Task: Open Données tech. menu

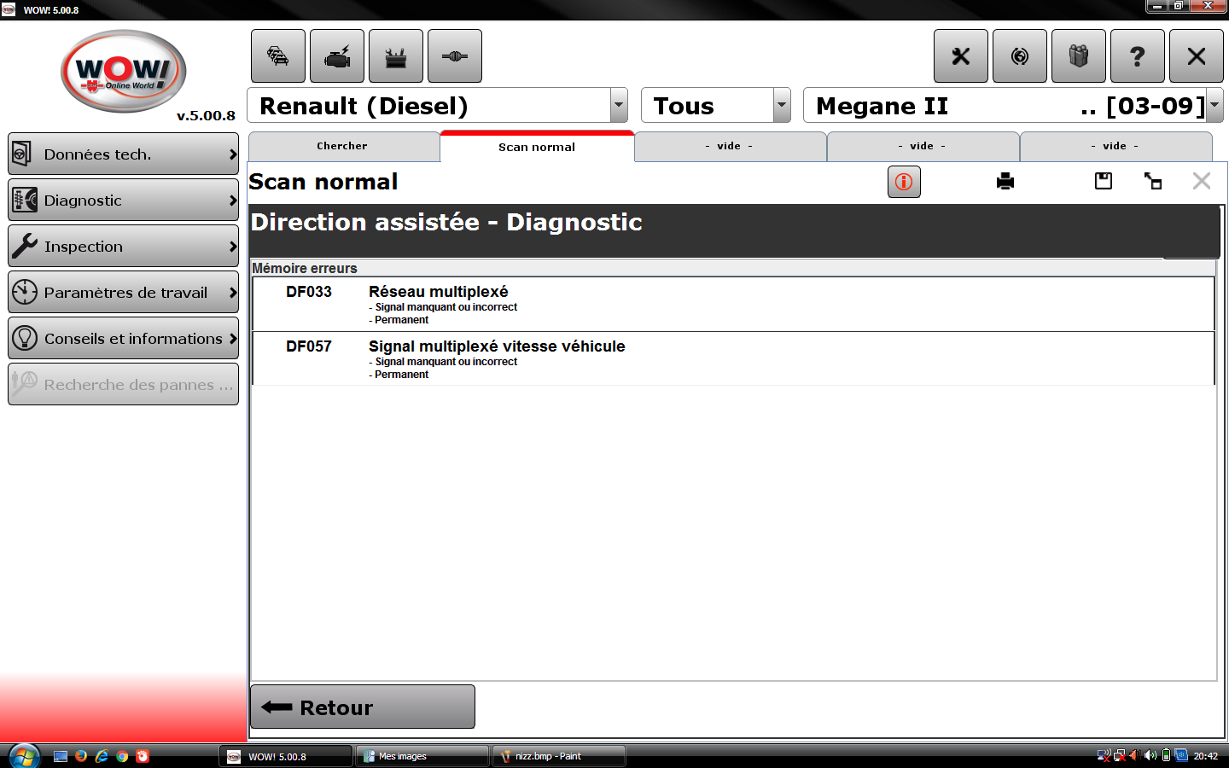Action: 124,154
